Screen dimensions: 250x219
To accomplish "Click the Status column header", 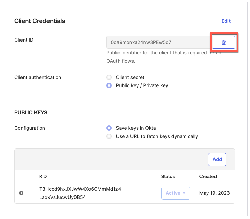I will 168,176.
